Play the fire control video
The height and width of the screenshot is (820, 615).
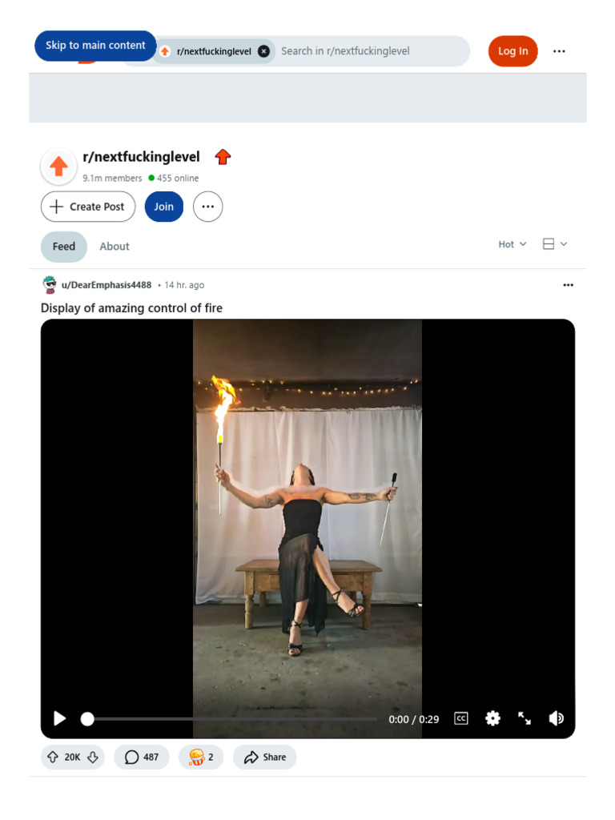click(60, 718)
